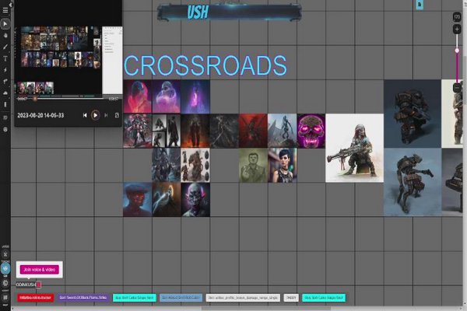The height and width of the screenshot is (311, 467).
Task: Select the short-haired woman portrait token
Action: tap(282, 166)
